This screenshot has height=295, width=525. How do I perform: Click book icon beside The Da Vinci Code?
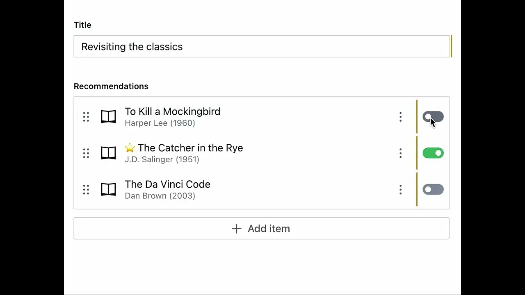[108, 189]
